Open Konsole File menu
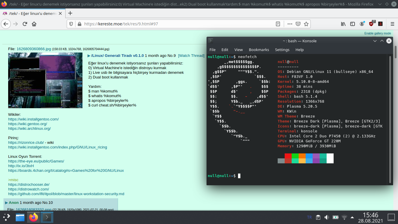This screenshot has height=224, width=398. [x=213, y=50]
